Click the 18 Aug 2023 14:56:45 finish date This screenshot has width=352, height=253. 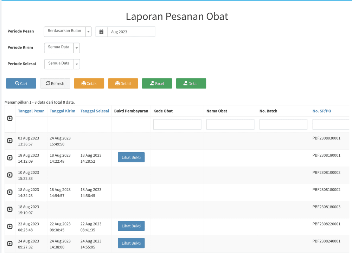click(x=91, y=193)
